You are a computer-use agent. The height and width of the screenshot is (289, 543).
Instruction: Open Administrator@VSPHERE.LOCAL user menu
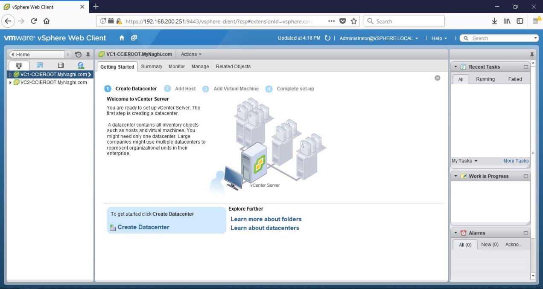tap(379, 38)
